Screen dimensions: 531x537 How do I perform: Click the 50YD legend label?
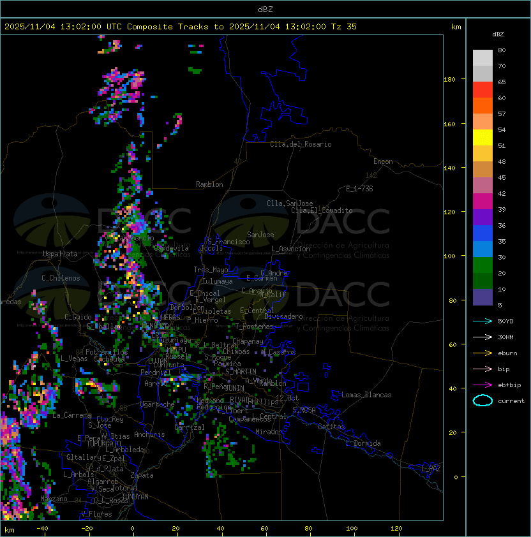tap(505, 321)
